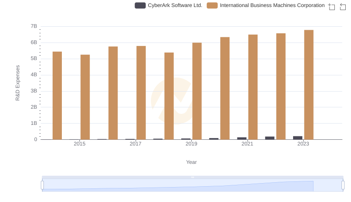
Task: Click the IBM bar for 2014
Action: (x=57, y=96)
